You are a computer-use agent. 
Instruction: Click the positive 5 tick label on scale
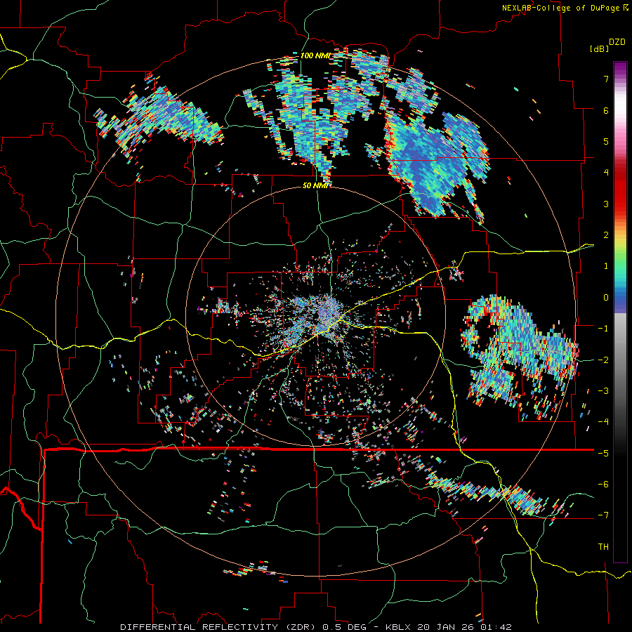click(606, 141)
